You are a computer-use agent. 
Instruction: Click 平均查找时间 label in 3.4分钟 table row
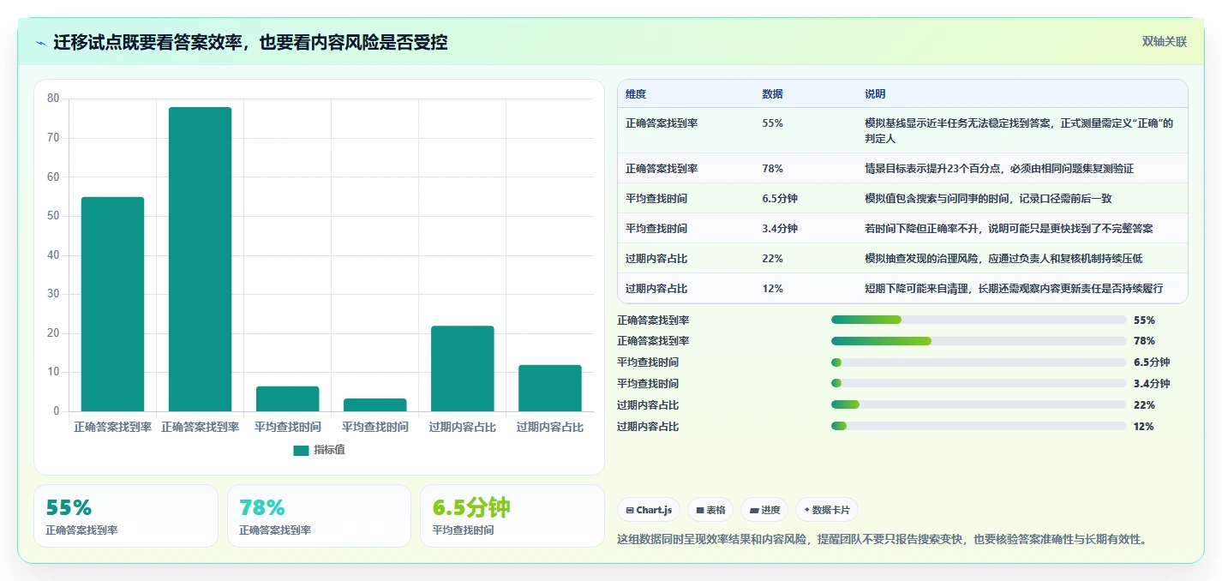tap(656, 229)
